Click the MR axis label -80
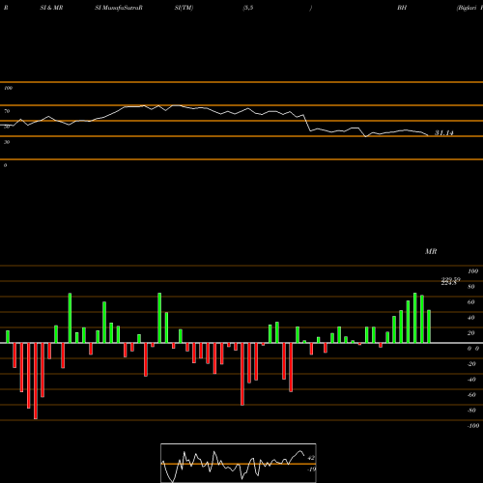 (x=471, y=411)
